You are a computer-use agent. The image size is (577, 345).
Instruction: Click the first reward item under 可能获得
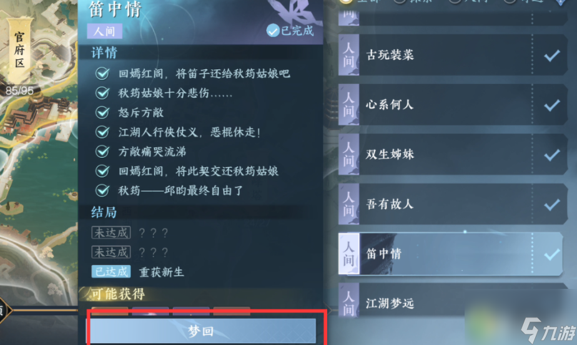(110, 311)
